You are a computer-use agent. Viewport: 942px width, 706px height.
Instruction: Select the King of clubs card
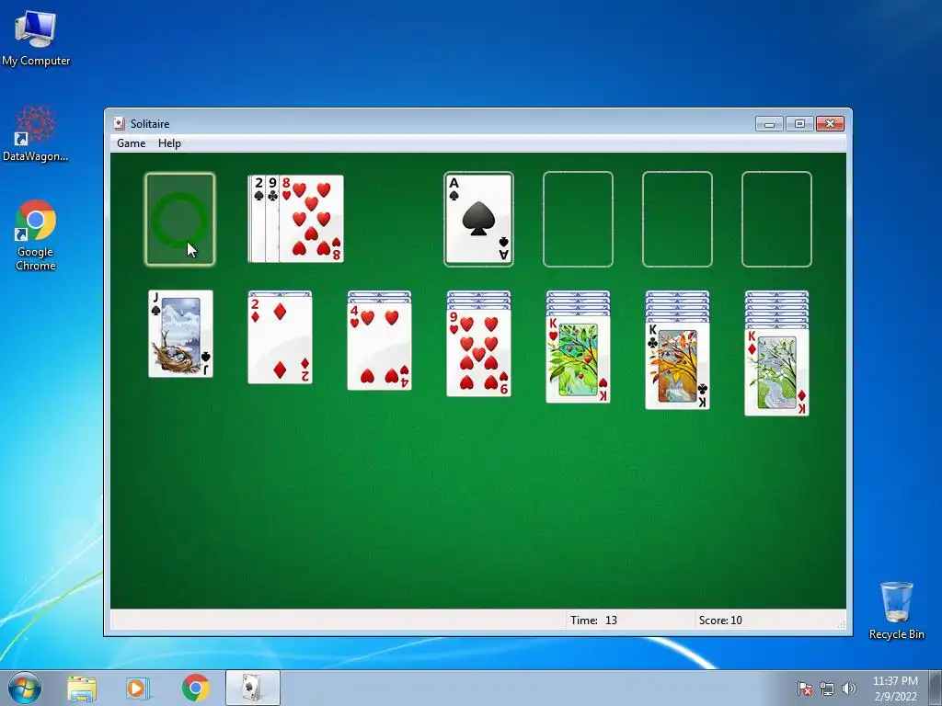coord(678,366)
